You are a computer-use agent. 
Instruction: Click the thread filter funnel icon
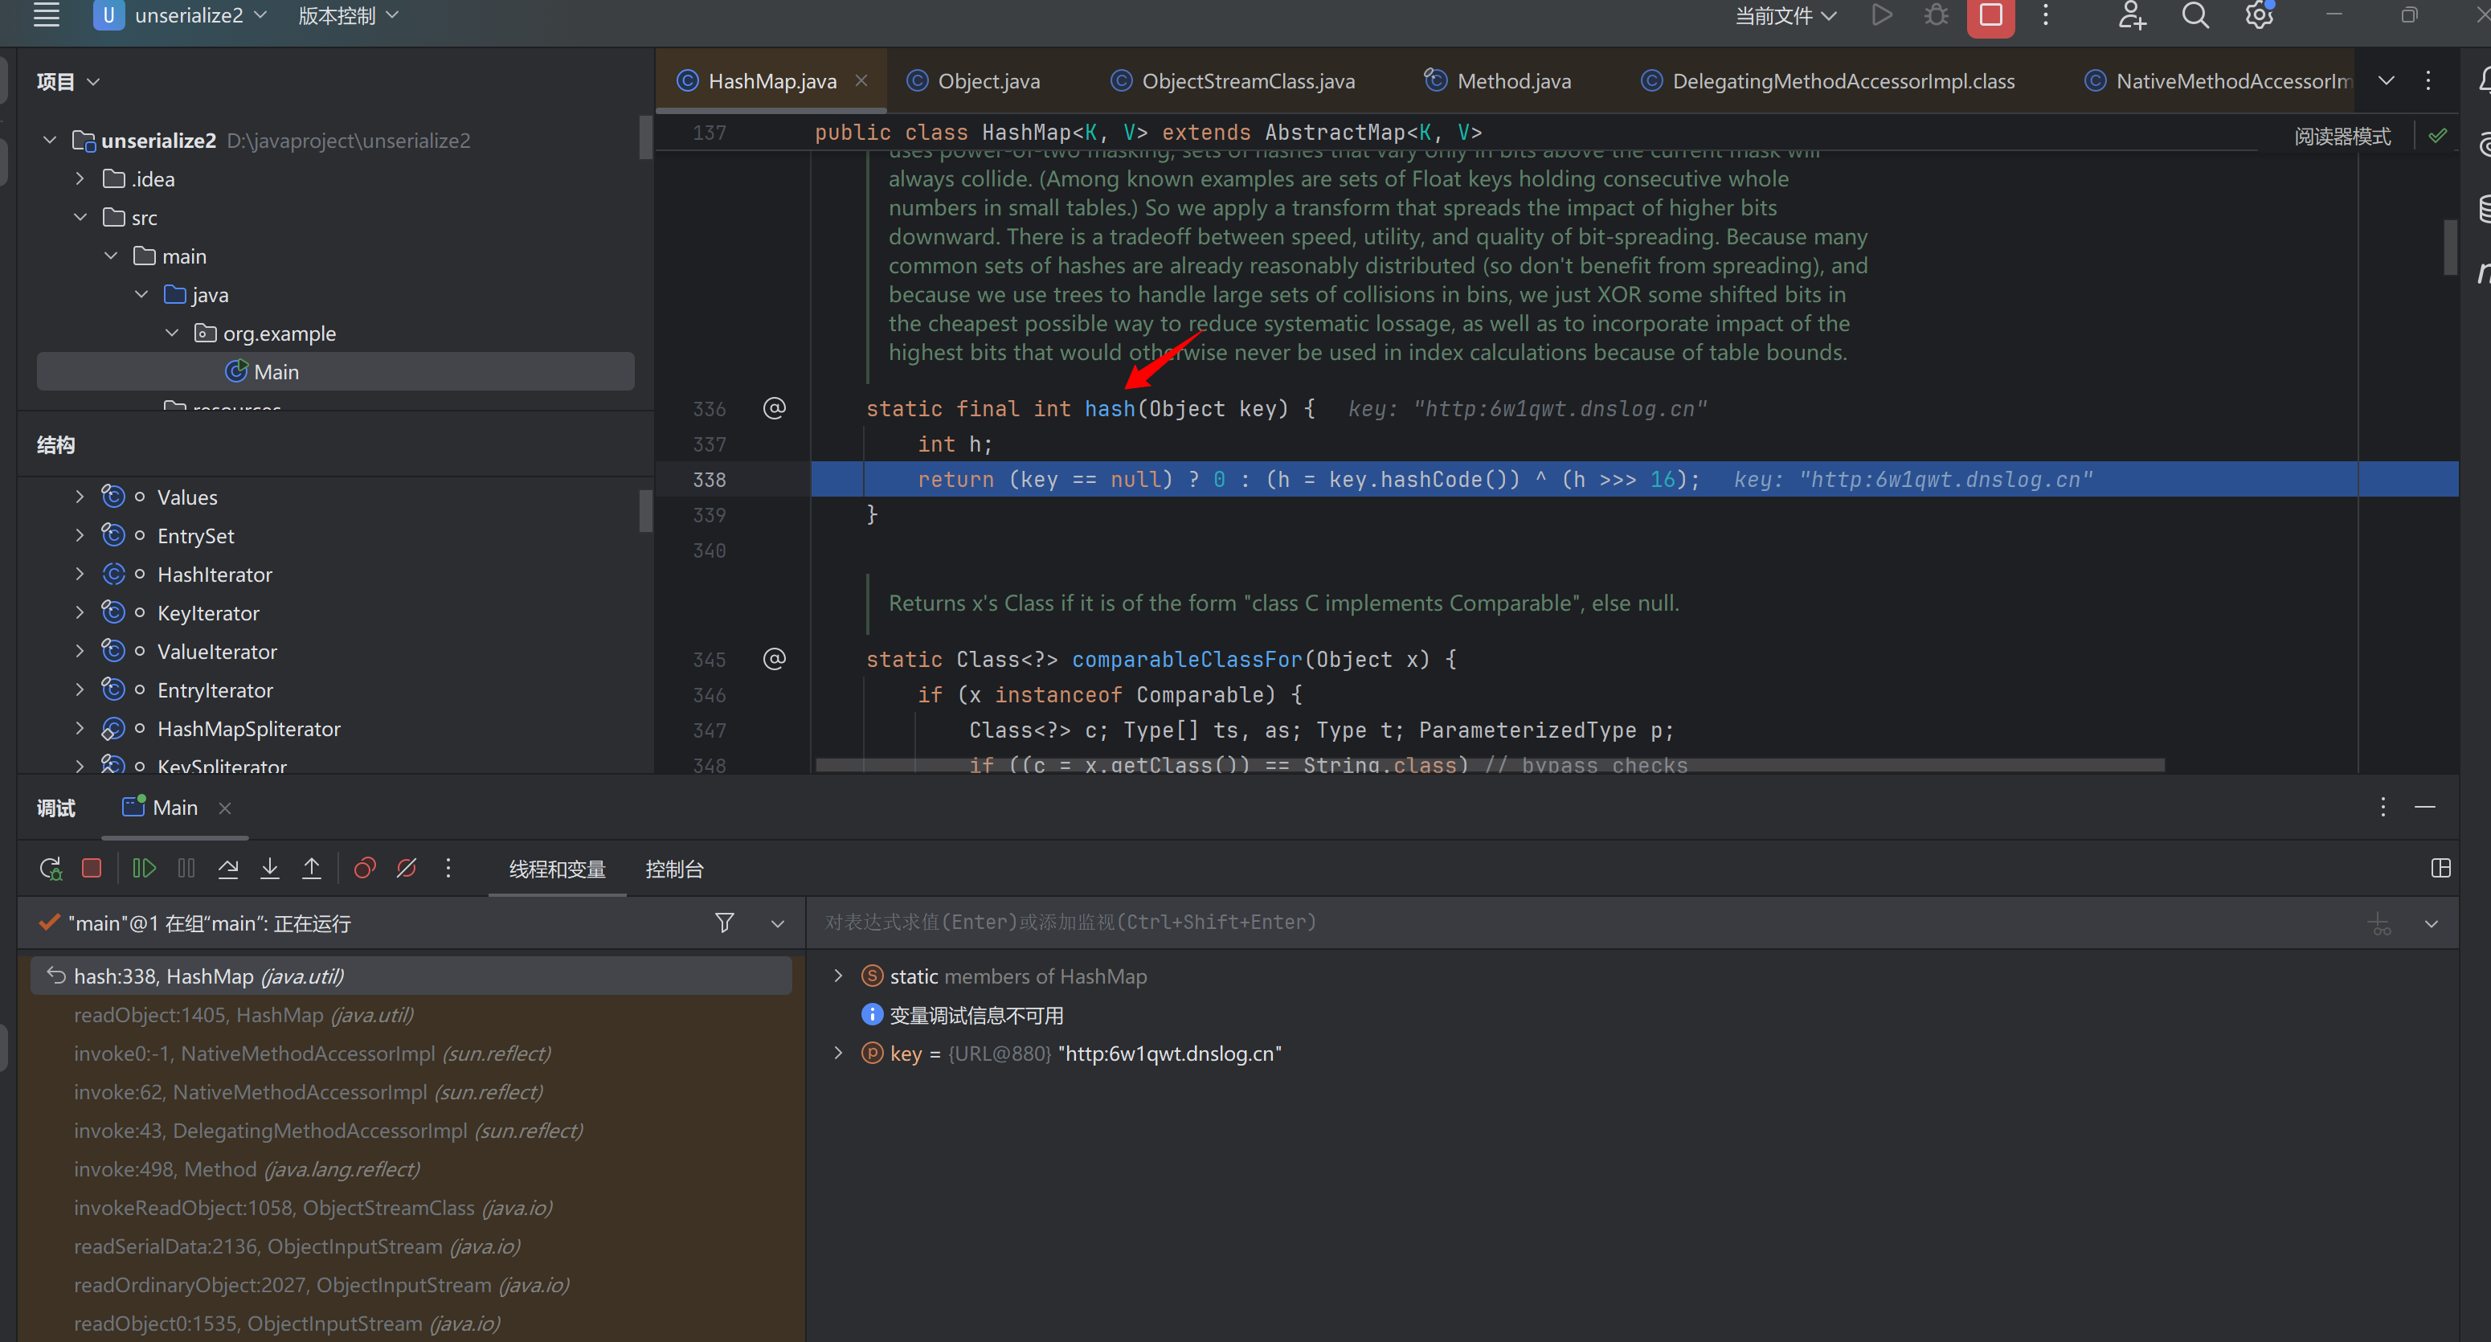coord(724,923)
